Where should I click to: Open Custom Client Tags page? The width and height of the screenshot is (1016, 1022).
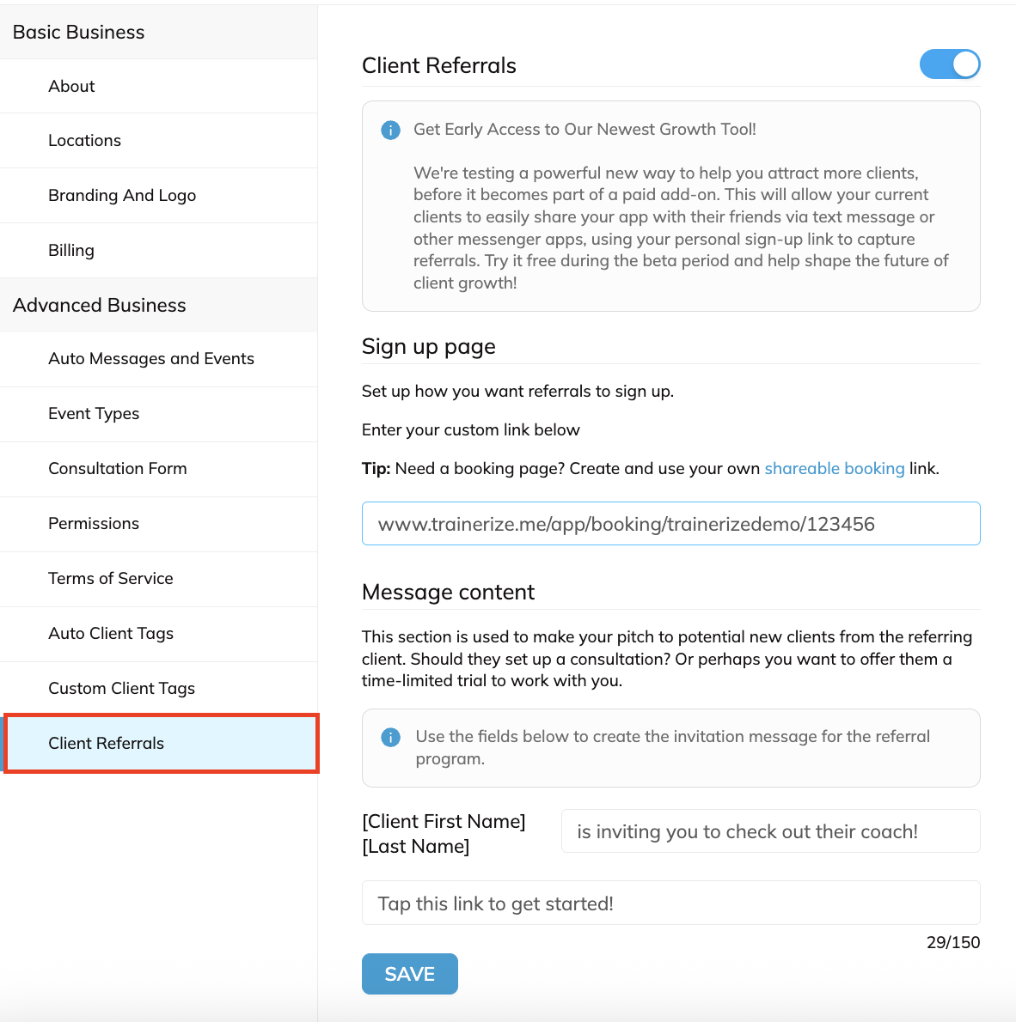121,689
